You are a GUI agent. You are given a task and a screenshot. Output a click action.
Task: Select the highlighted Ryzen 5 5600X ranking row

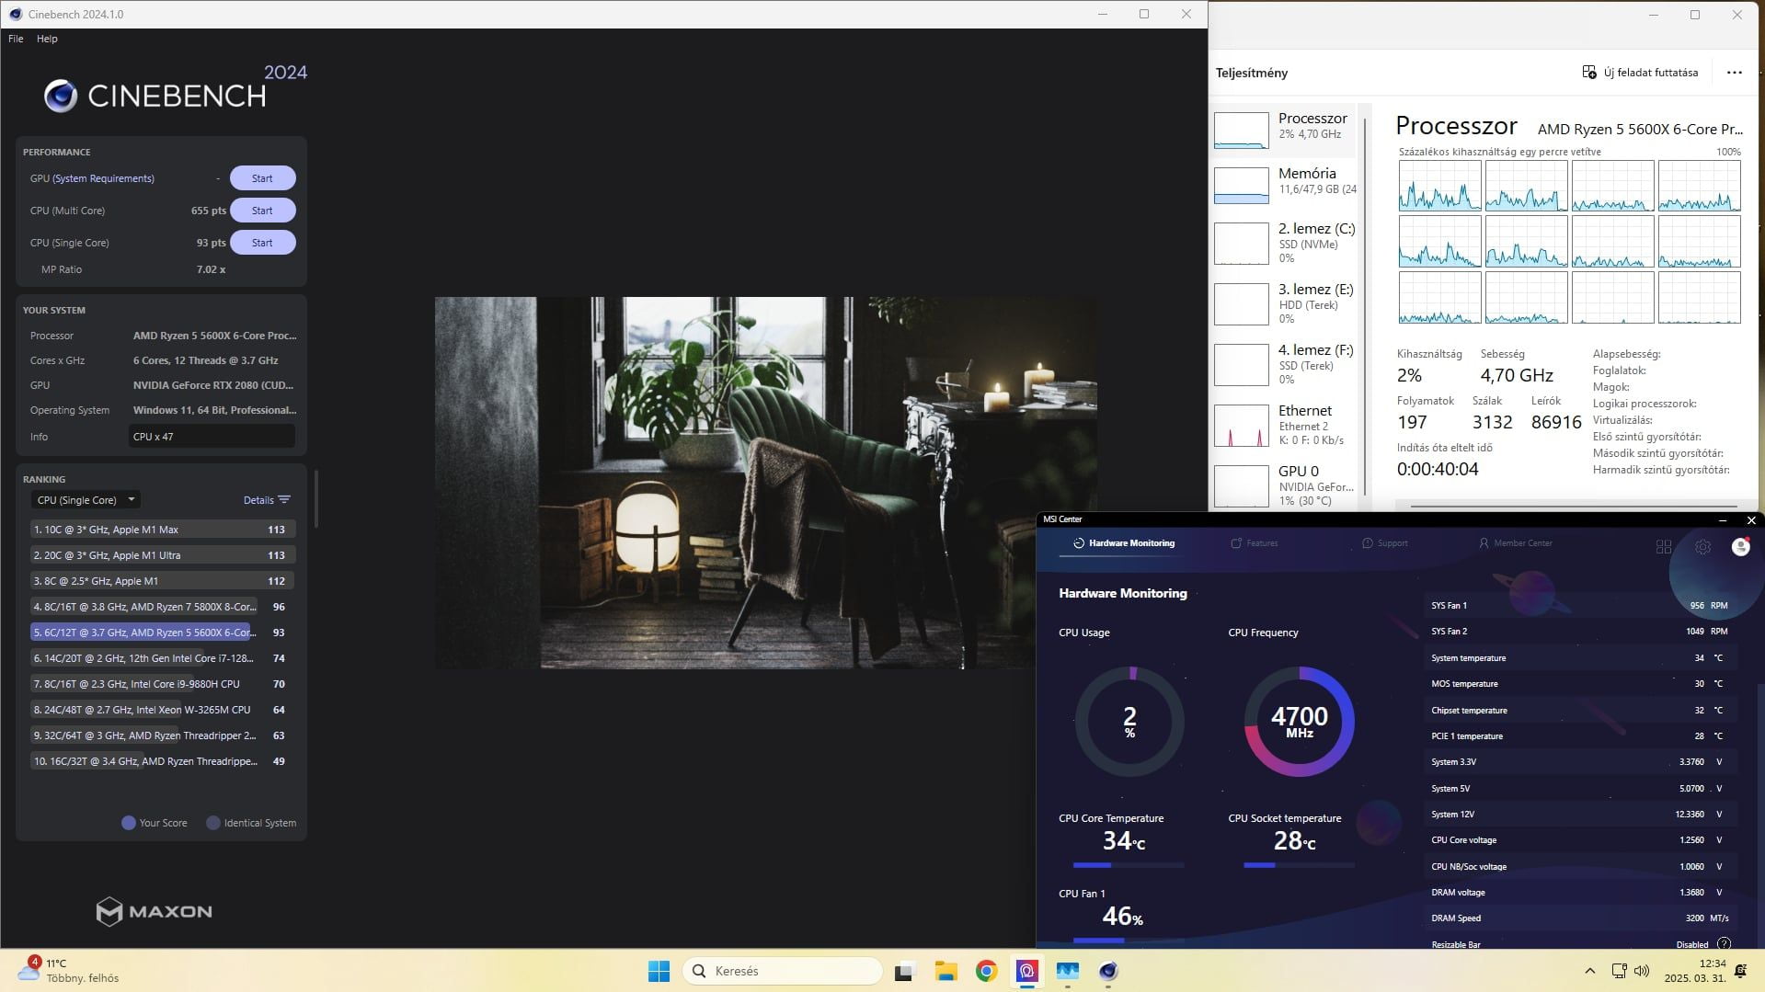(x=163, y=633)
